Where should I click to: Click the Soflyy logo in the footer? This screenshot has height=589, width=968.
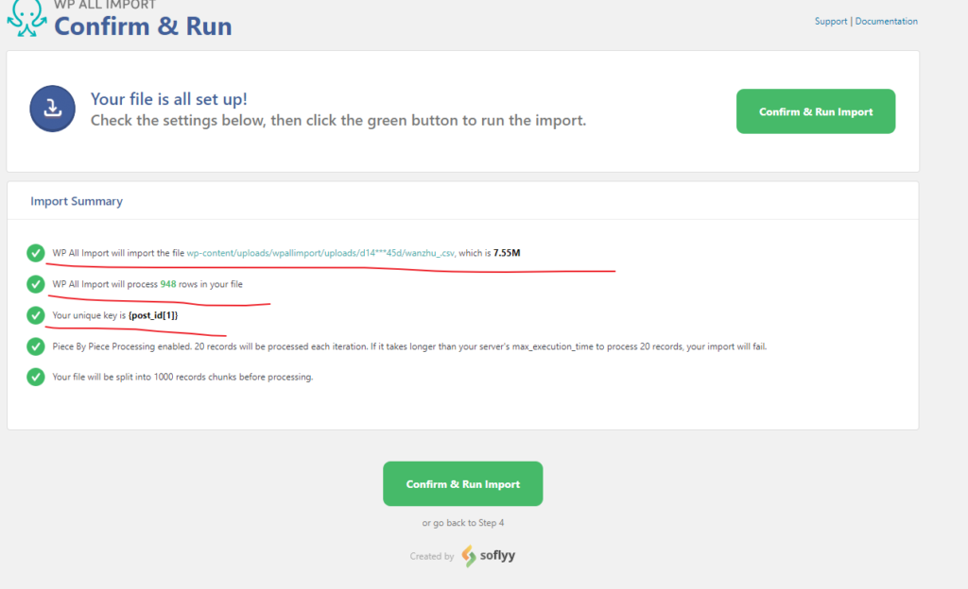[x=482, y=556]
